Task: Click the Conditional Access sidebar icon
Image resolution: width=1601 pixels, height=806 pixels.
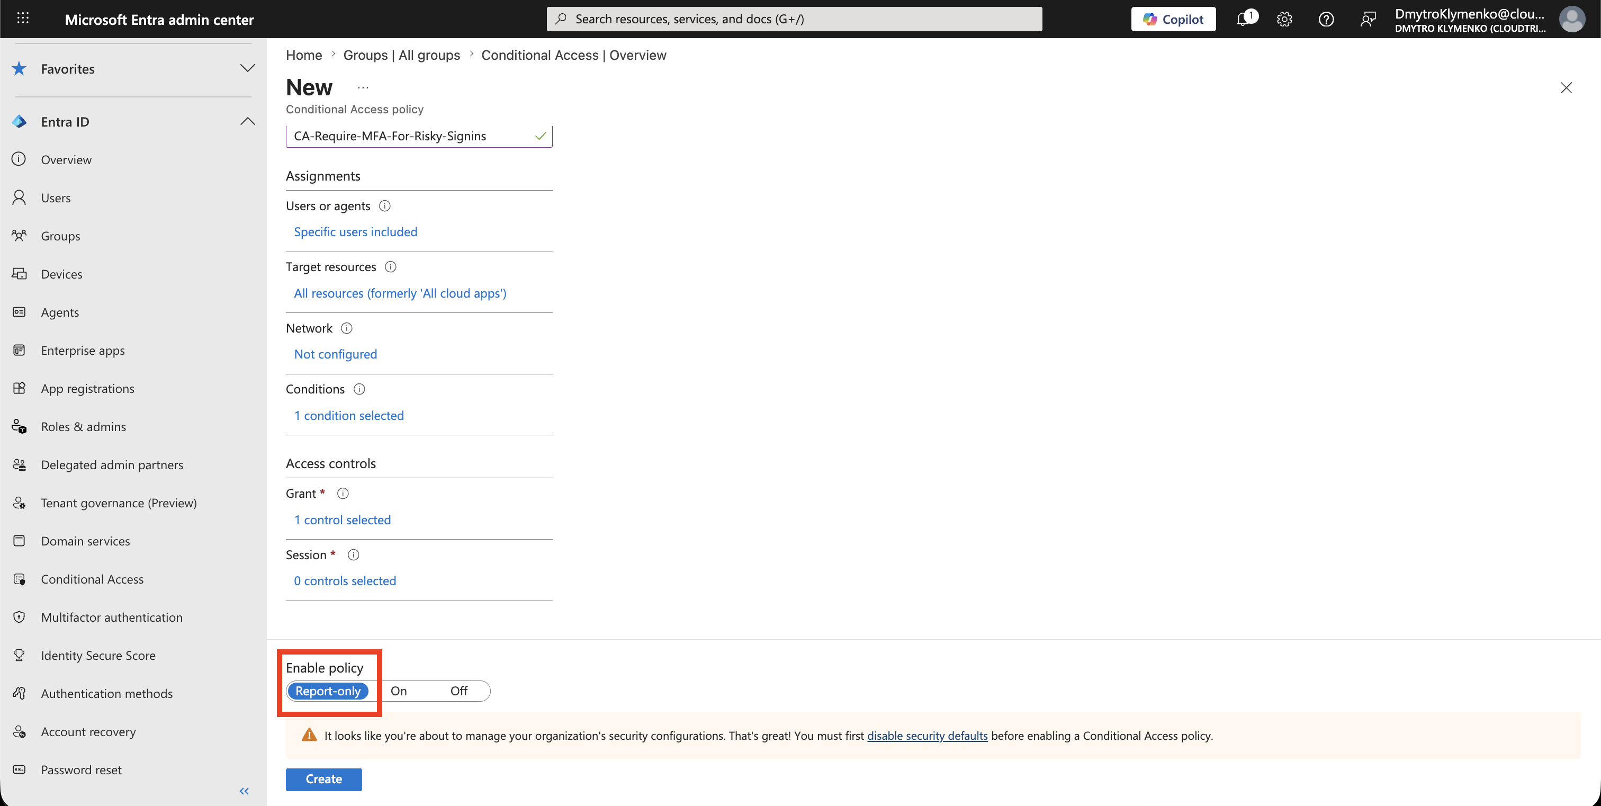Action: [x=19, y=579]
